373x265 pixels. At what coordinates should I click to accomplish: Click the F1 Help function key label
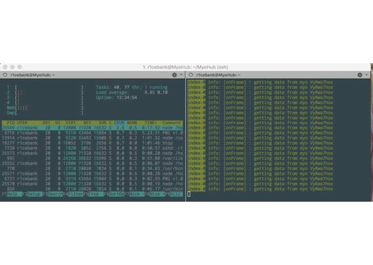point(12,194)
